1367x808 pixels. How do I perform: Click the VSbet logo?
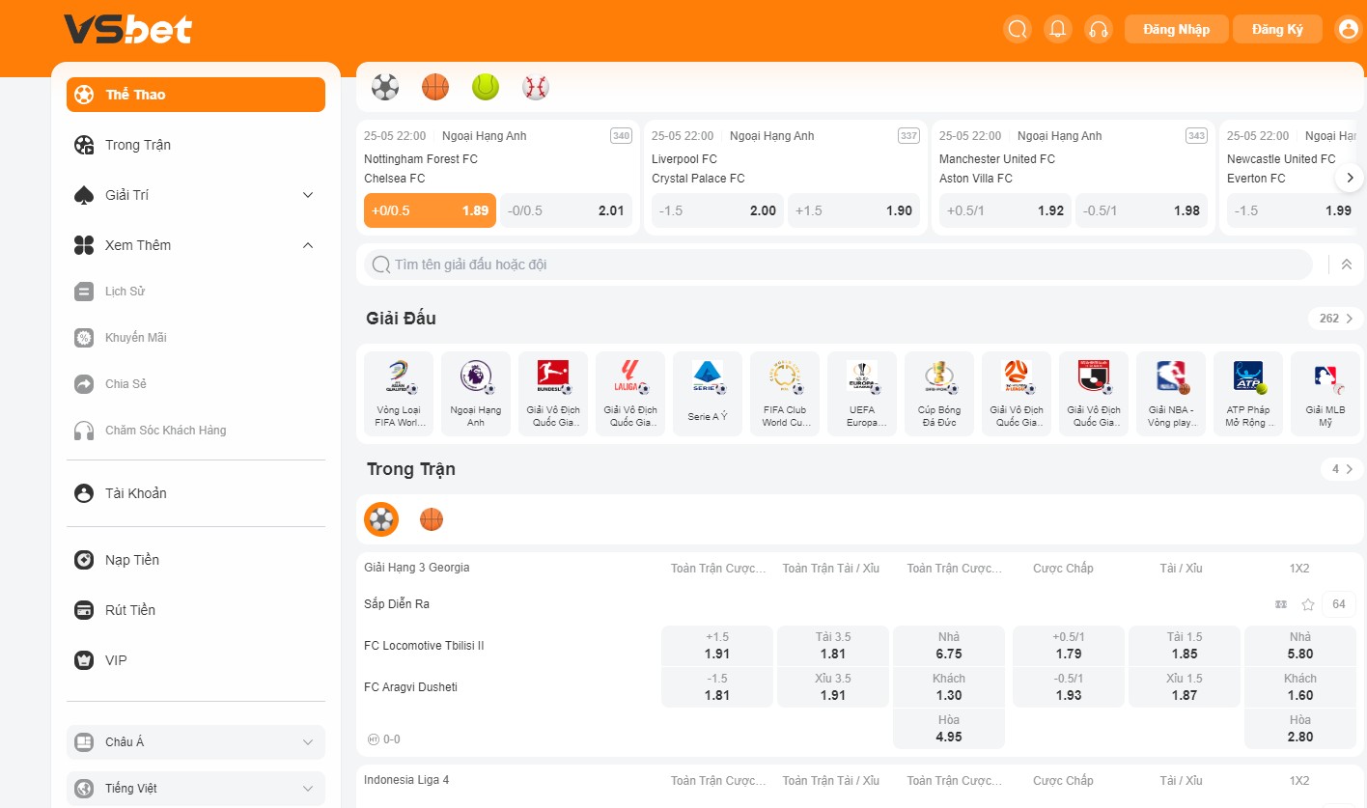[127, 29]
